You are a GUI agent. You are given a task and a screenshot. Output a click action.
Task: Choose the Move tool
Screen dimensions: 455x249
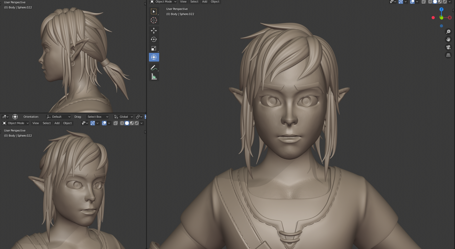click(154, 31)
